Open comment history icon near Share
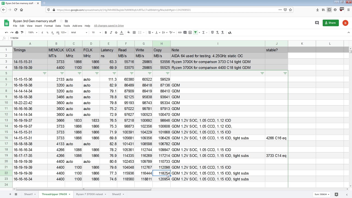 317,23
